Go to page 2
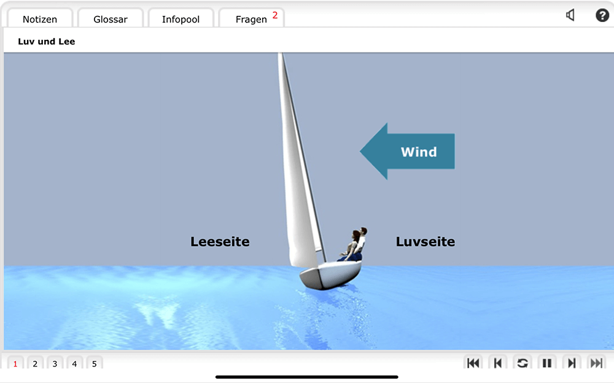The image size is (614, 383). tap(35, 364)
